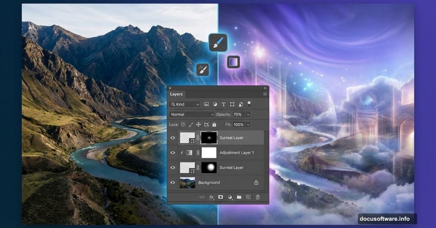Click the gradient map adjustment icon
436x228 pixels.
[x=189, y=152]
